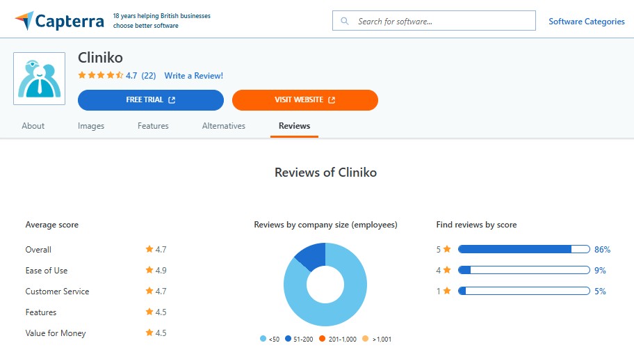The width and height of the screenshot is (634, 359).
Task: Click the Overall score star icon
Action: 149,249
